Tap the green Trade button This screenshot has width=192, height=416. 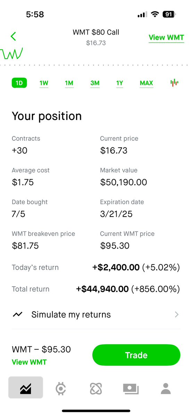(136, 355)
